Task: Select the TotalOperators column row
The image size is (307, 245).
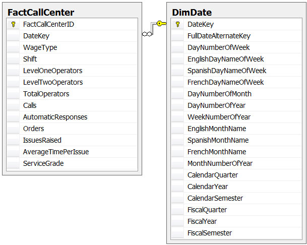Action: click(x=46, y=94)
